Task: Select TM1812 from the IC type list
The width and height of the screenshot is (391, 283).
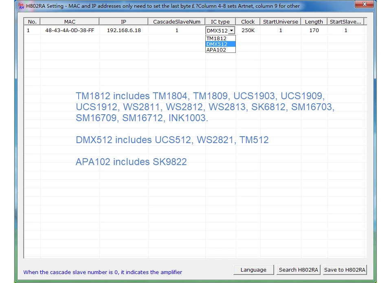Action: 220,38
